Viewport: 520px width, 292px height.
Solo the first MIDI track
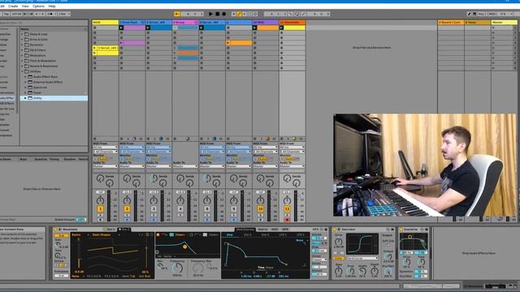coord(100,215)
